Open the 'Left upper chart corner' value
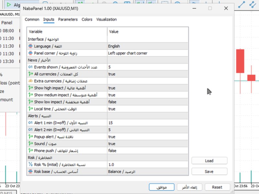 point(148,53)
